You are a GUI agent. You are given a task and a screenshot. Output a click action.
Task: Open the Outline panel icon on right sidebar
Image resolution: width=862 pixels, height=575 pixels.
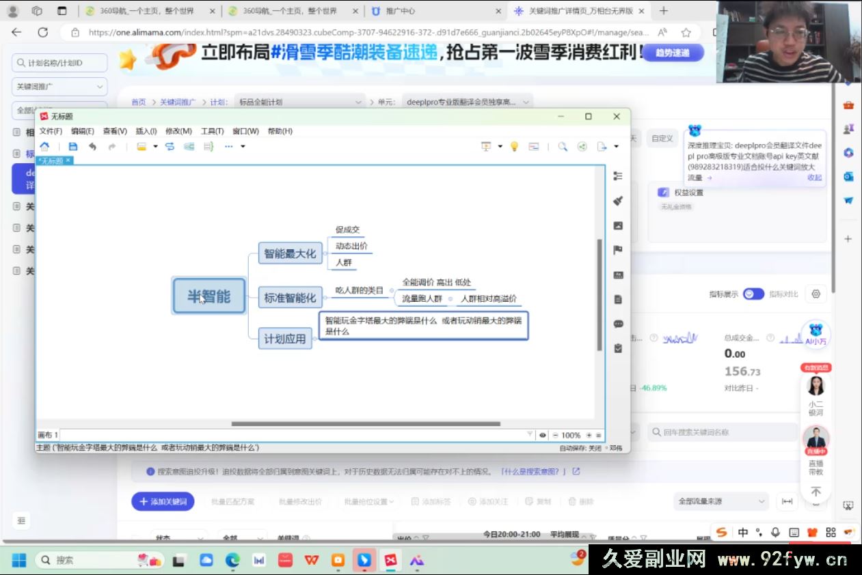click(618, 176)
